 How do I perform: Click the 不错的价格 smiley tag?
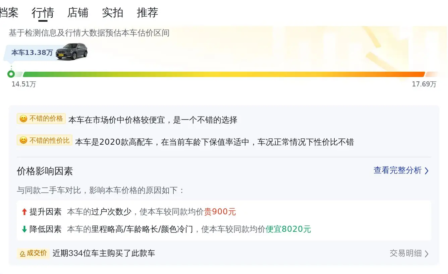click(41, 119)
